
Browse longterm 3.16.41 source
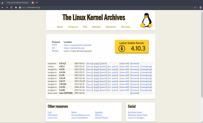(135, 78)
